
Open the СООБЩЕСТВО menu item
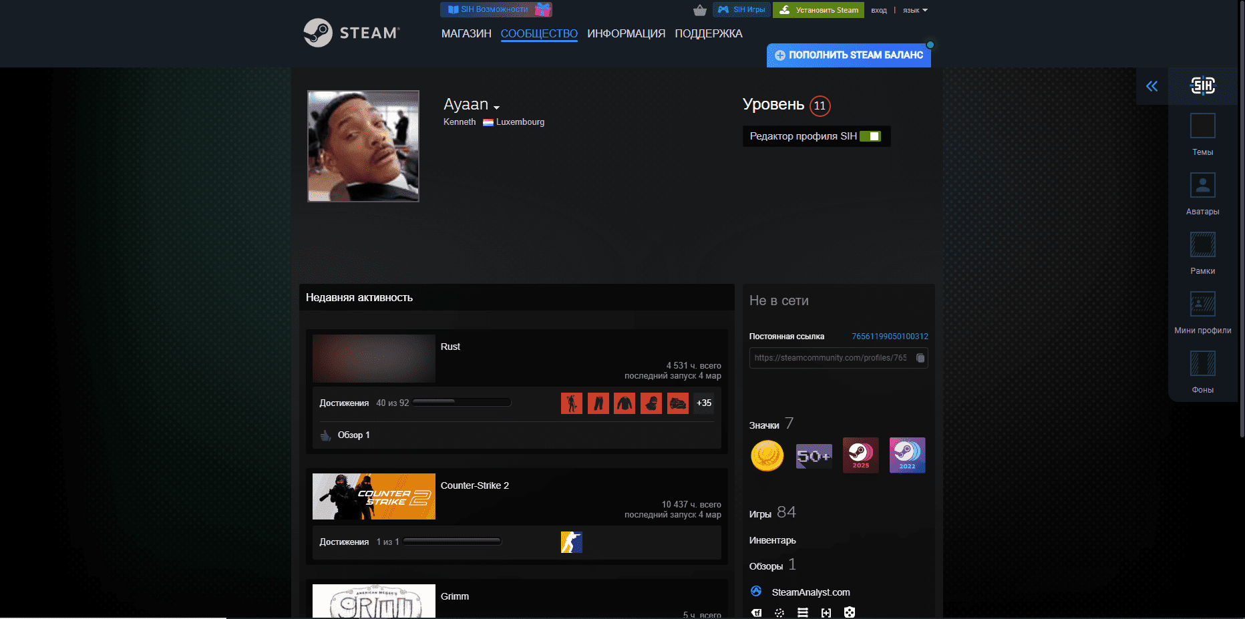tap(538, 33)
